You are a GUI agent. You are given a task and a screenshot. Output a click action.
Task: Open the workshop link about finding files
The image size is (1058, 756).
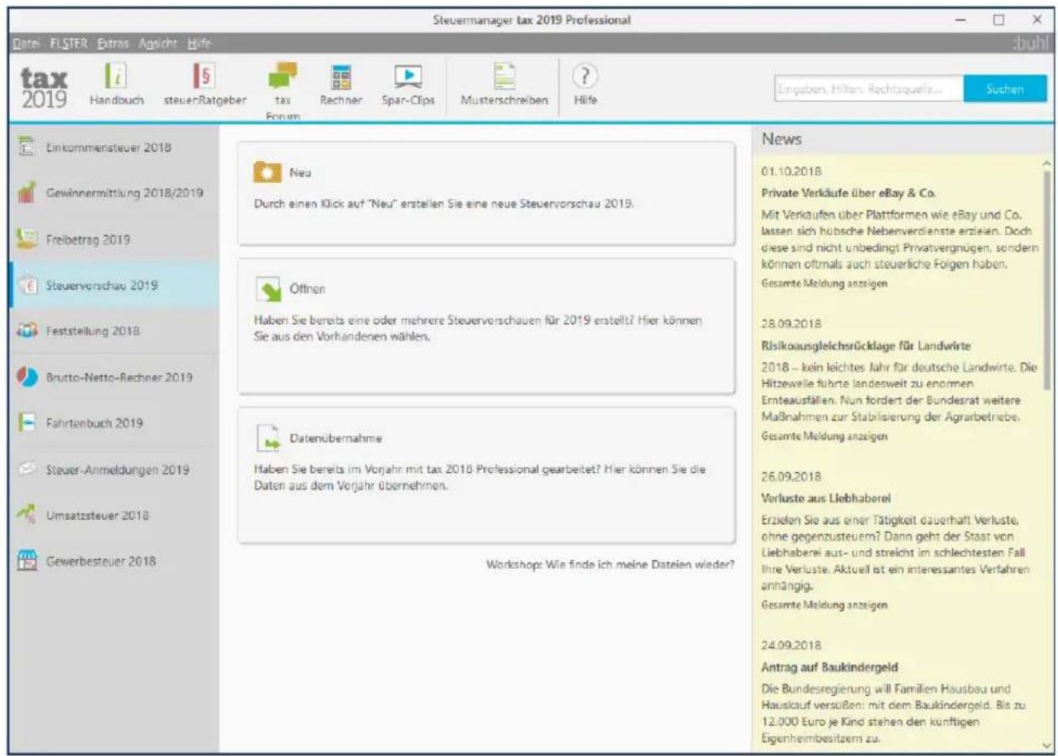[610, 564]
